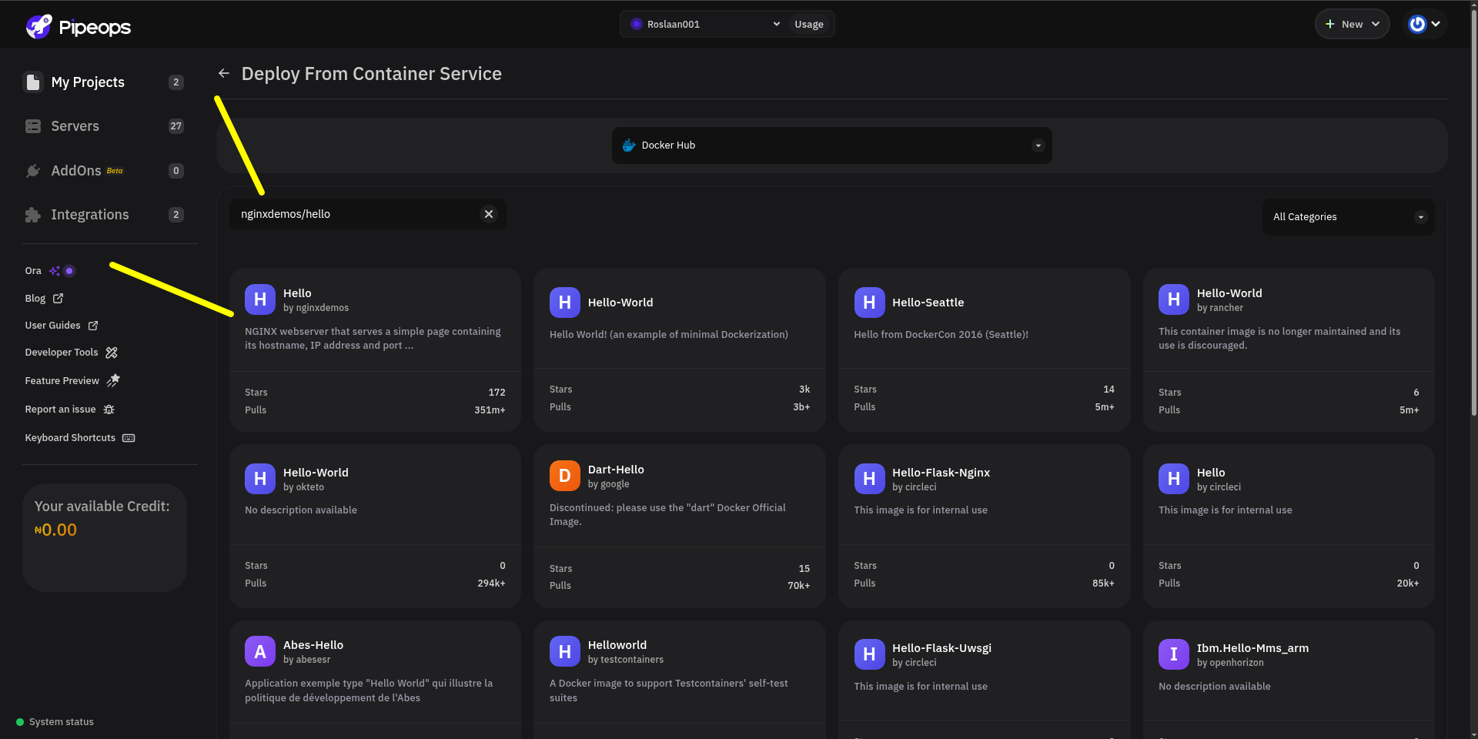Screen dimensions: 1478x739
Task: Launch Ora AI sparkle icon
Action: click(55, 271)
